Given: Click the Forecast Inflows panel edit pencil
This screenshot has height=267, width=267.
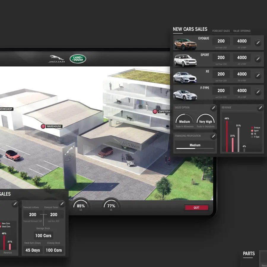Looking at the screenshot, I should pos(62,204).
